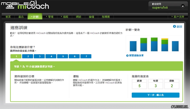Select ability level 2
This screenshot has width=190, height=109.
pyautogui.click(x=28, y=56)
